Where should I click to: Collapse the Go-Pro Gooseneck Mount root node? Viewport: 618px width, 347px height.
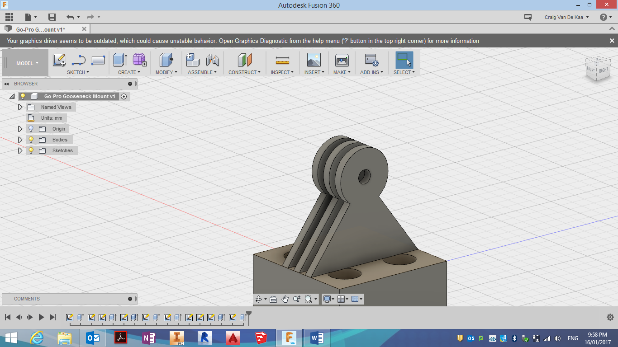pos(12,96)
